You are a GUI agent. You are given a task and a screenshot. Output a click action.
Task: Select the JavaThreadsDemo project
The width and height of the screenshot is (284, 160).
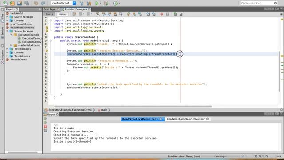tap(21, 24)
